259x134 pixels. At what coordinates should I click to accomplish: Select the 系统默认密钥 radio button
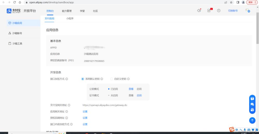tap(83, 79)
